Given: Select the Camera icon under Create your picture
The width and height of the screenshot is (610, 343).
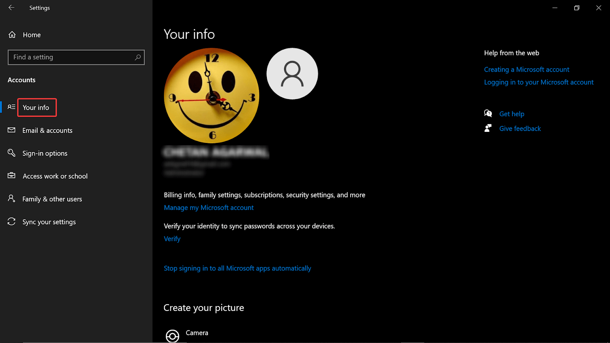Looking at the screenshot, I should pos(172,335).
